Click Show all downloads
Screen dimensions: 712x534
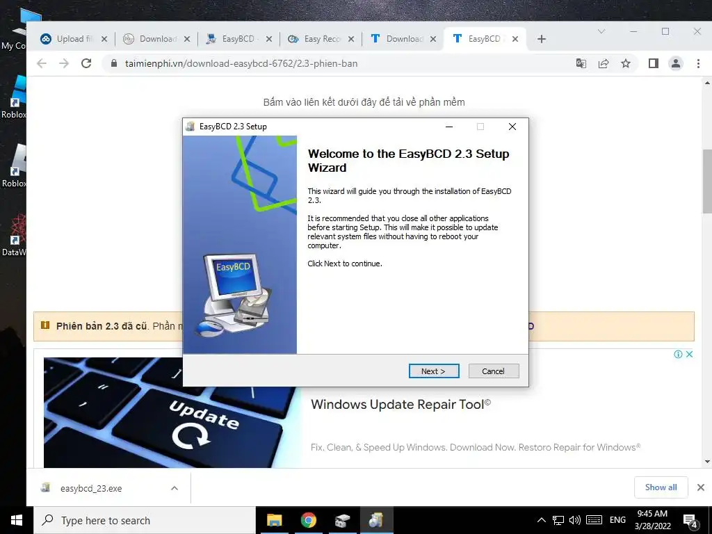tap(661, 487)
